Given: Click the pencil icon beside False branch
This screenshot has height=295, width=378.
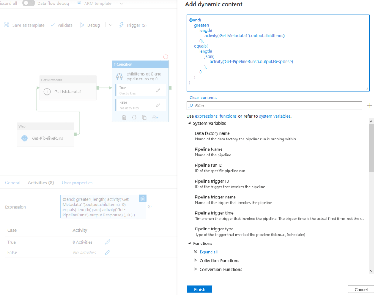Looking at the screenshot, I should pyautogui.click(x=158, y=105).
